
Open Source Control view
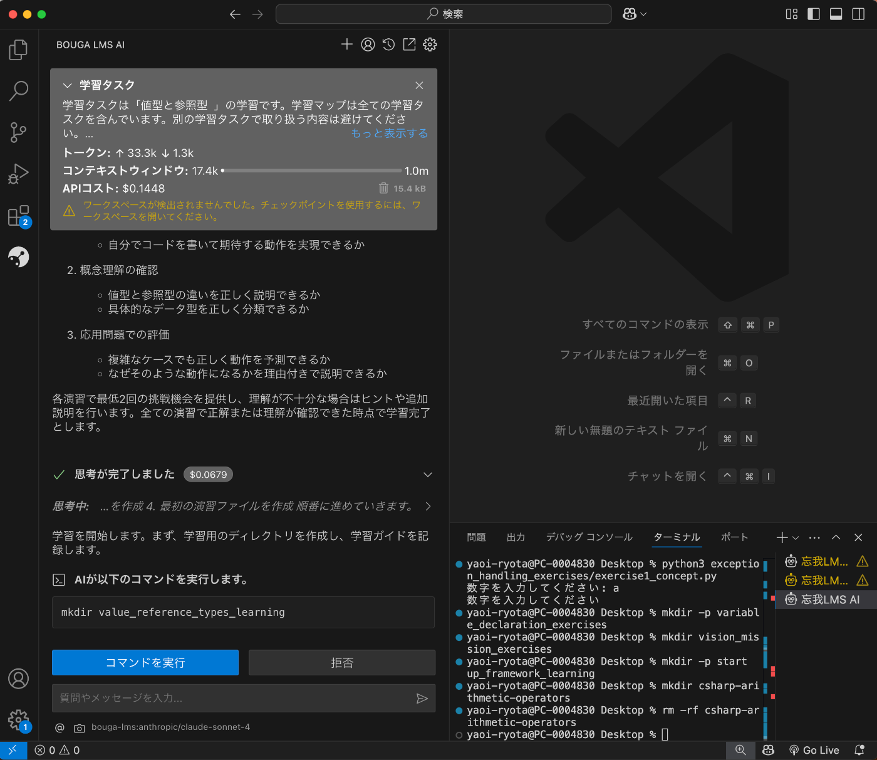point(19,132)
